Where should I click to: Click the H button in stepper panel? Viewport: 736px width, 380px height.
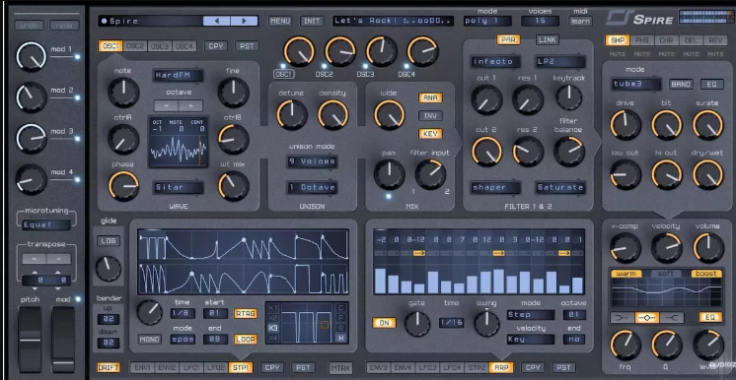point(341,338)
